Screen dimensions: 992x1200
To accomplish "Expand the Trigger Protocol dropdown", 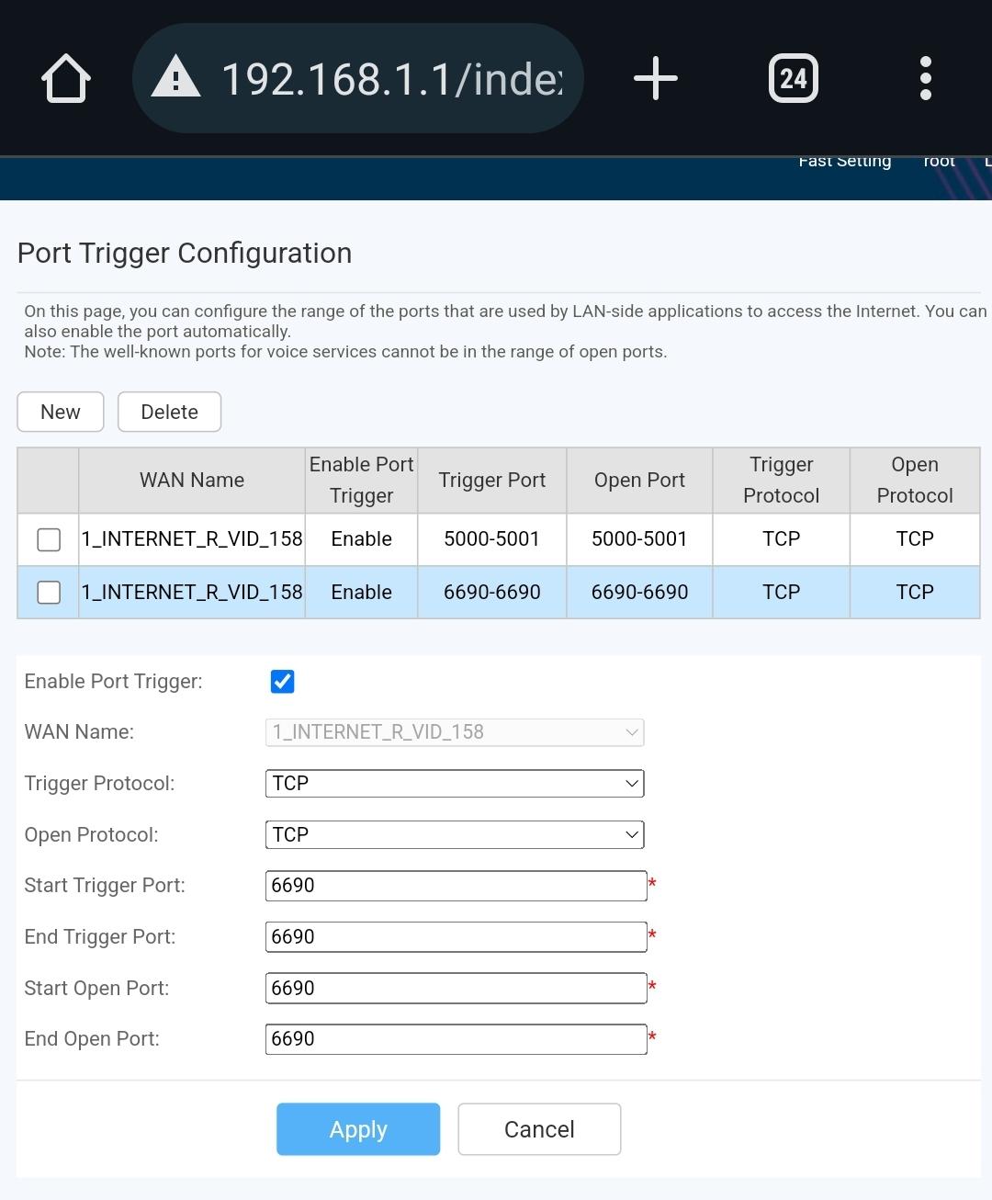I will (455, 784).
